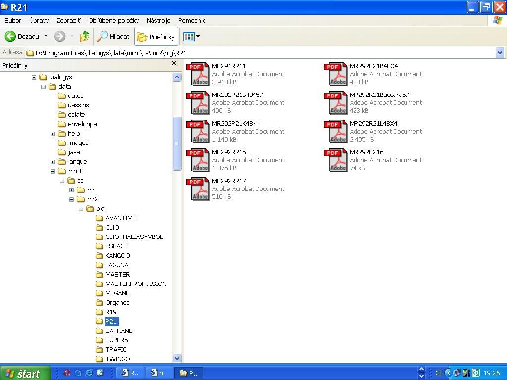507x380 pixels.
Task: Click the folder tree scroll down arrow
Action: pyautogui.click(x=177, y=358)
